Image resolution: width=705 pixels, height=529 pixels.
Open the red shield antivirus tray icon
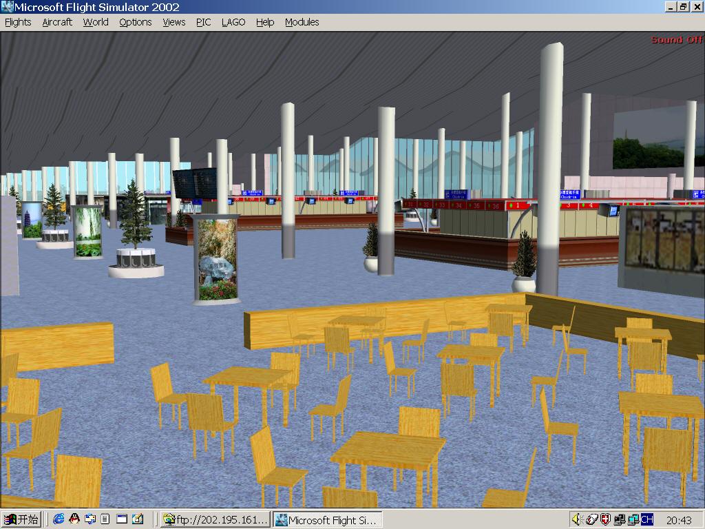coord(605,519)
